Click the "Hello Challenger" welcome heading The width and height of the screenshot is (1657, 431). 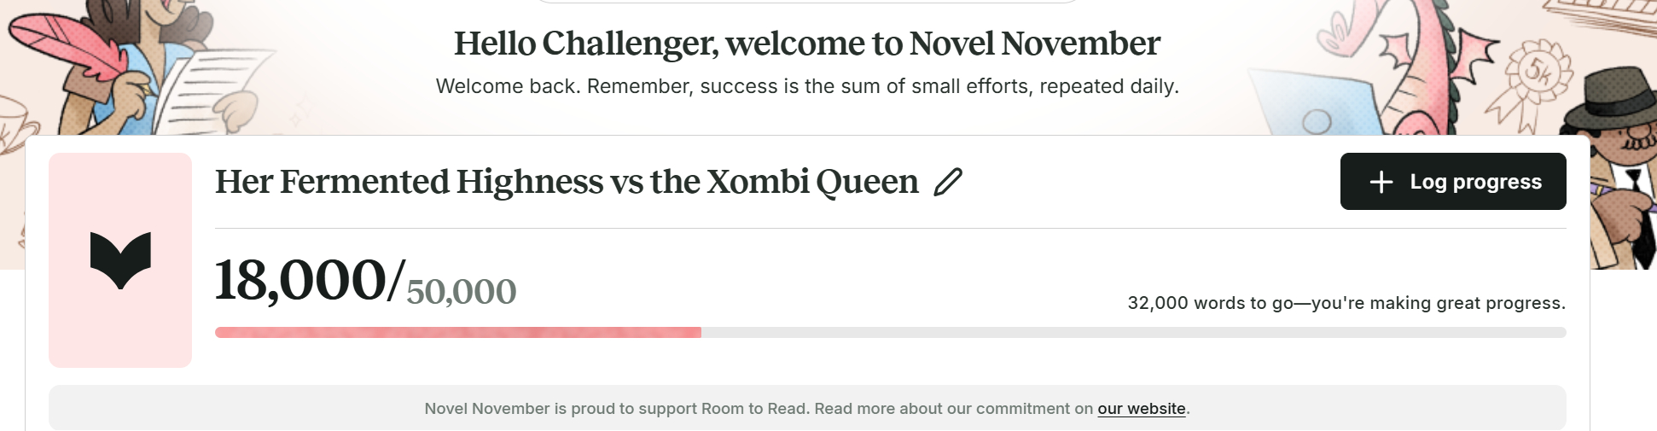(806, 44)
